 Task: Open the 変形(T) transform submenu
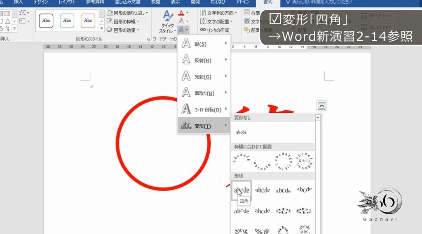[x=204, y=126]
